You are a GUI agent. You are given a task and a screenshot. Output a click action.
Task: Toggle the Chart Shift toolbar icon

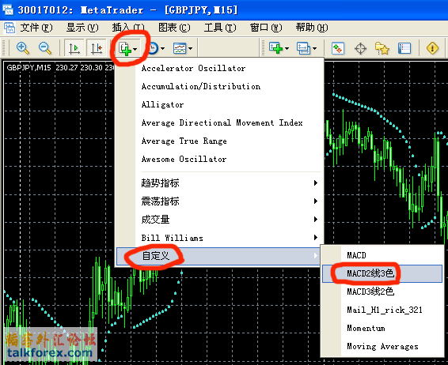(x=97, y=48)
